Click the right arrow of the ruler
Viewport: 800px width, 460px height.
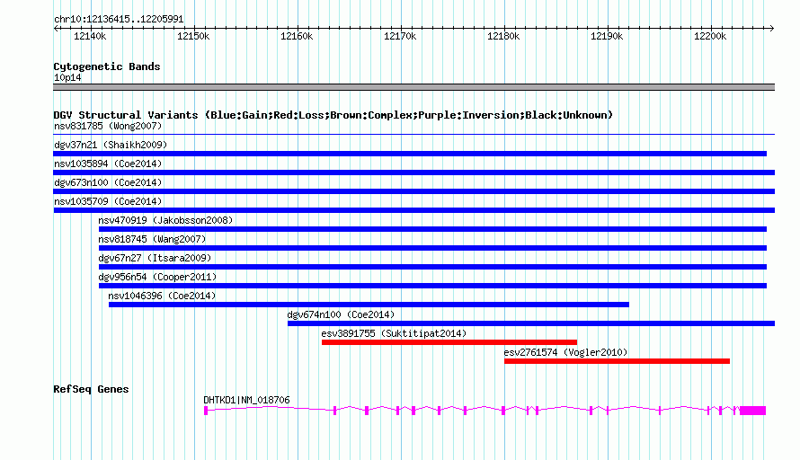(x=771, y=28)
